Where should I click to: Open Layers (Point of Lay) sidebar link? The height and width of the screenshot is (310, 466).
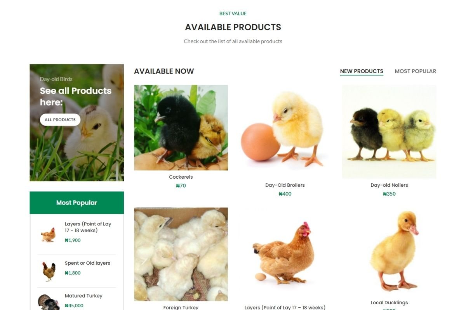coord(88,227)
